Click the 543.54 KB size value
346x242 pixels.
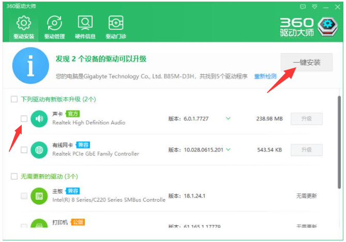coord(269,150)
